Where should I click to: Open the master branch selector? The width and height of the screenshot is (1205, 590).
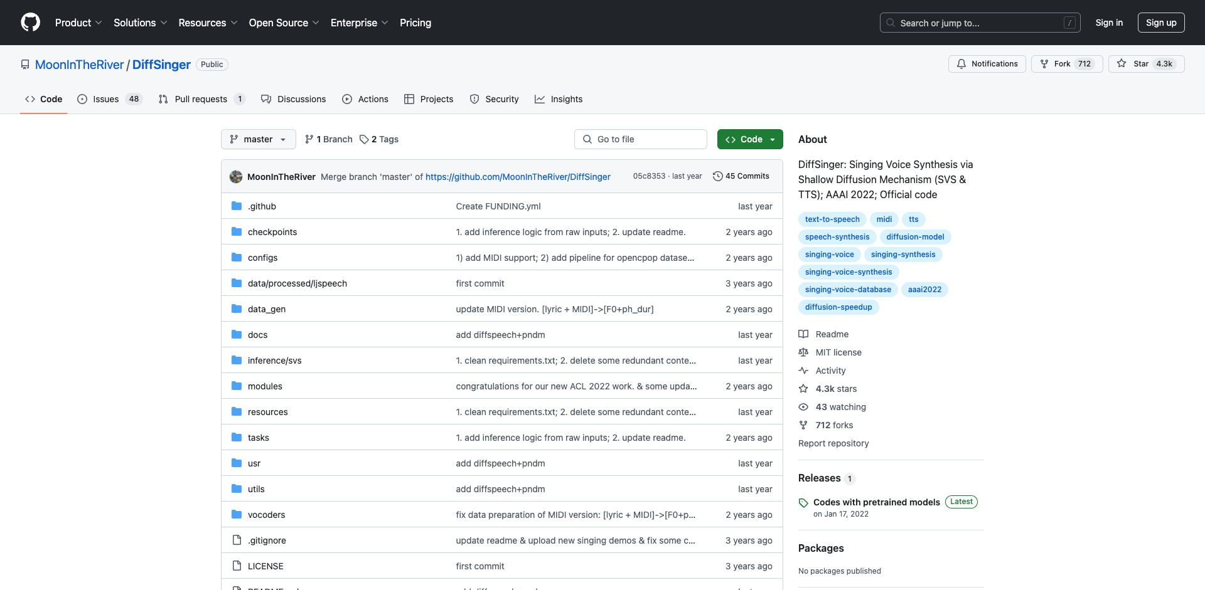[259, 139]
